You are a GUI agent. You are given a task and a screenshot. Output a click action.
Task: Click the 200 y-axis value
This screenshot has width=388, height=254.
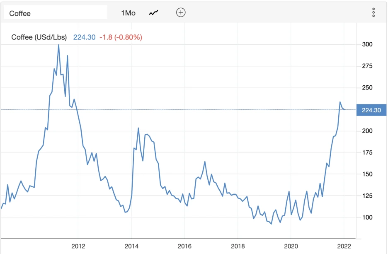367,131
